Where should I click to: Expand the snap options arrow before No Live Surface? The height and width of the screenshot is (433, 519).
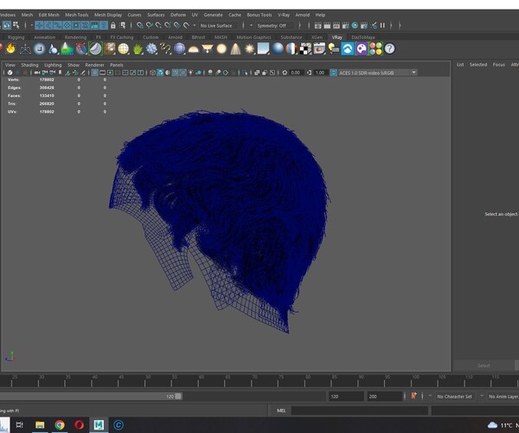195,25
